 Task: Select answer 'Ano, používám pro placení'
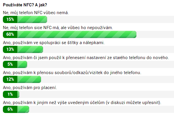tap(30, 88)
